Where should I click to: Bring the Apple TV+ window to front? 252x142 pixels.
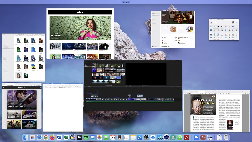(80, 33)
